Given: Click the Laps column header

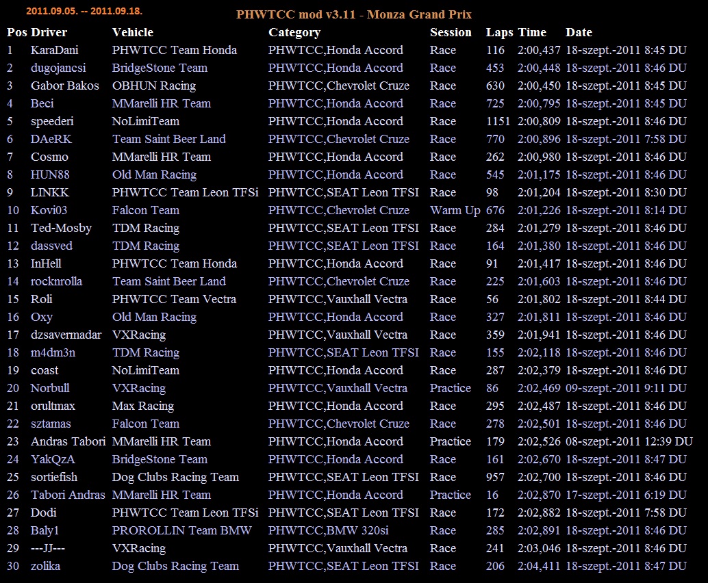Looking at the screenshot, I should tap(499, 32).
